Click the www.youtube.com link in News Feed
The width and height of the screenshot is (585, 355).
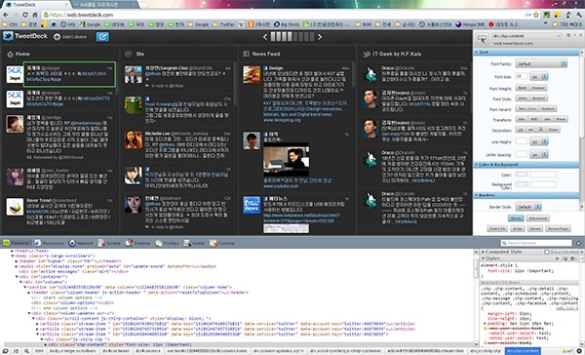pyautogui.click(x=281, y=186)
